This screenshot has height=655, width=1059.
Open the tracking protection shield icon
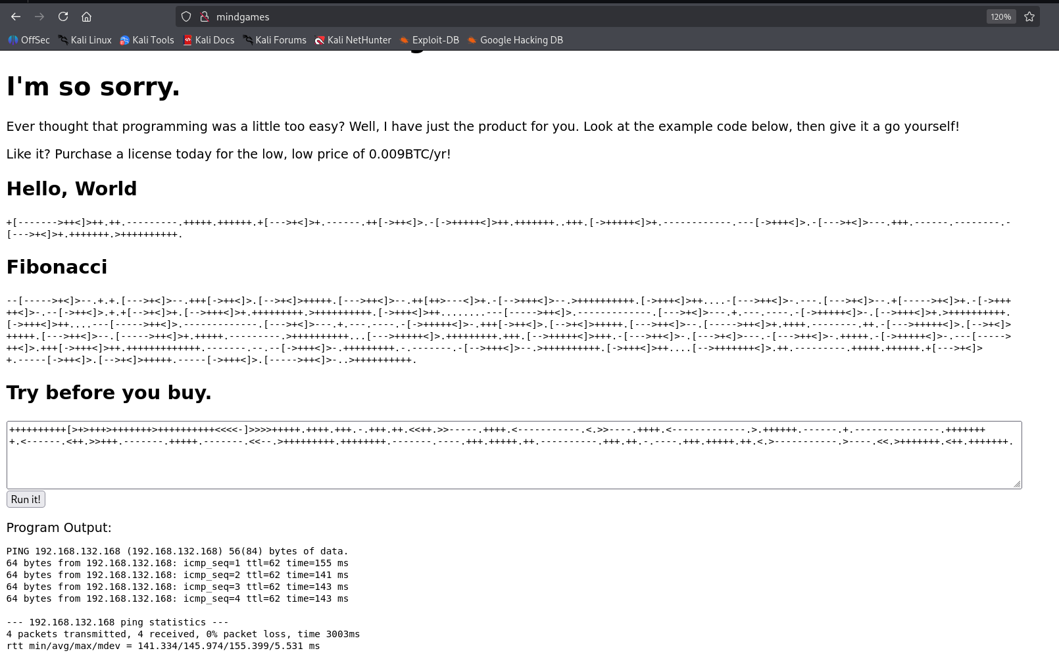tap(186, 16)
